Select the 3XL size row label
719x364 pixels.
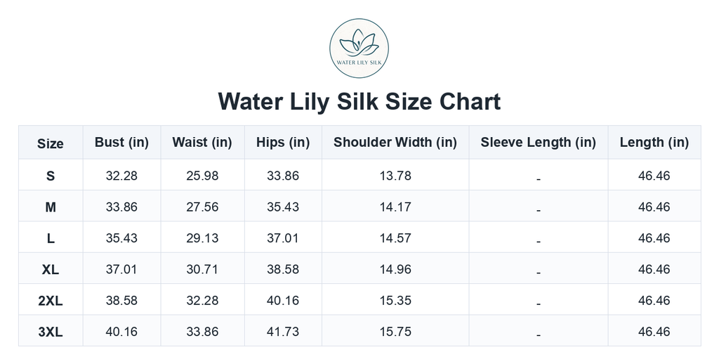51,332
